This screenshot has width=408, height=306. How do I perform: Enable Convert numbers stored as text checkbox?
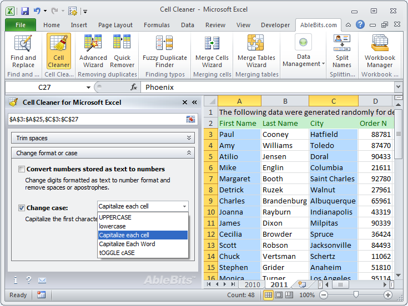tap(22, 169)
